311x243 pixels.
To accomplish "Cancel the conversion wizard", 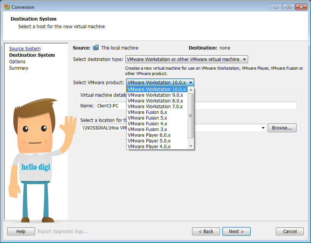I will (x=290, y=231).
